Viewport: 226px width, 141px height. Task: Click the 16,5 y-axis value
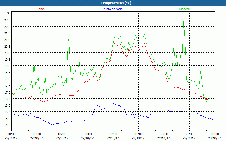click(7, 99)
